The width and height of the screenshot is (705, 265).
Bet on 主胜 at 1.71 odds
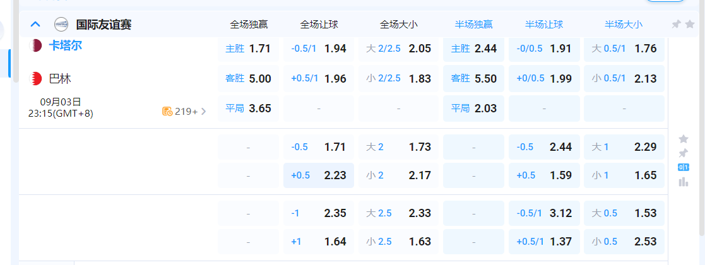coord(248,49)
